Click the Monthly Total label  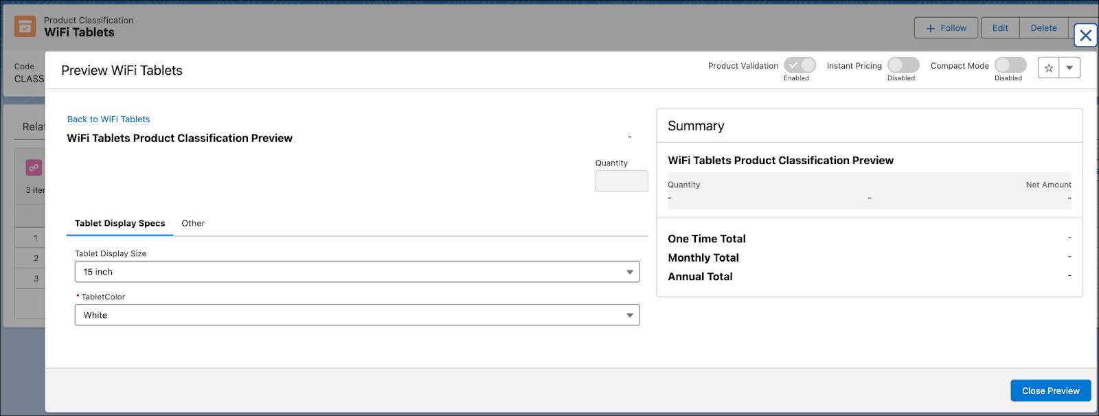703,257
